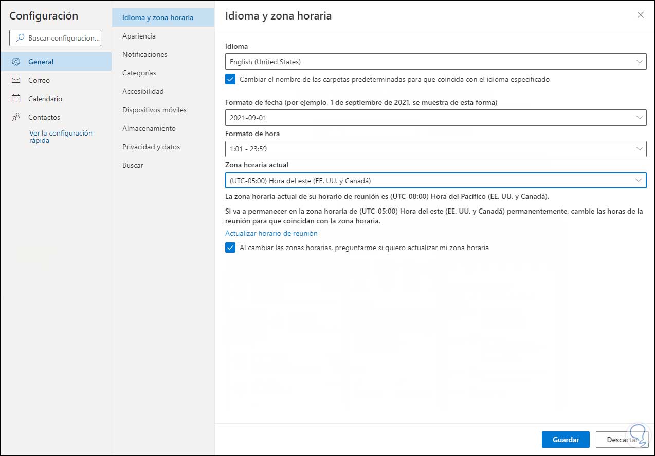Expand the Zona horaria actual dropdown

click(435, 180)
